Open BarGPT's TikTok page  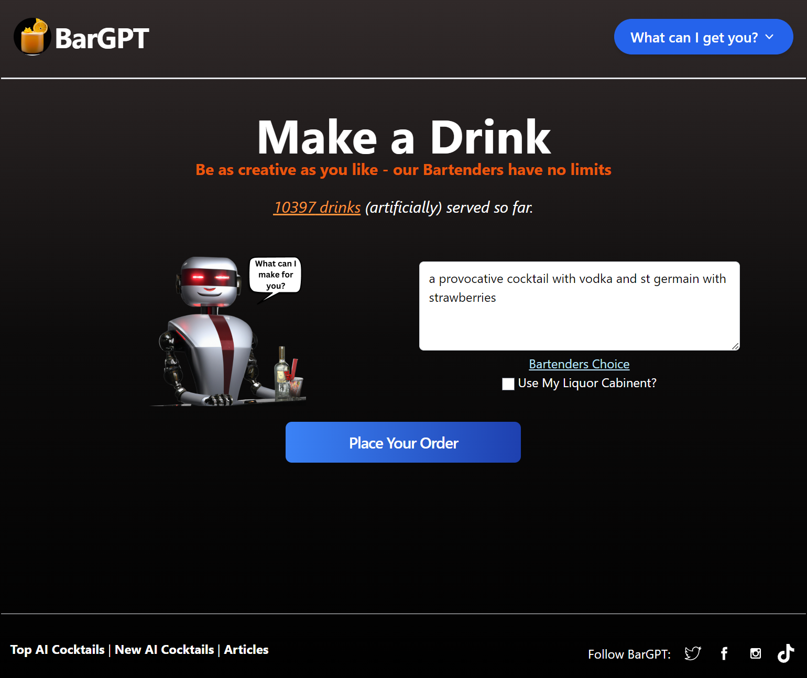coord(786,653)
